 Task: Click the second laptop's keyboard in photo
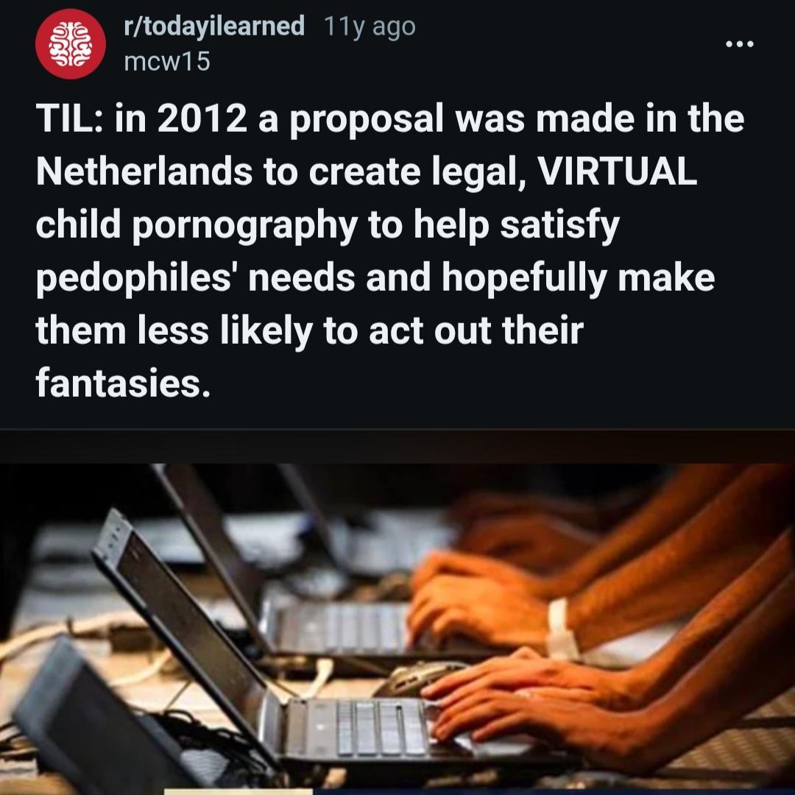tap(344, 628)
